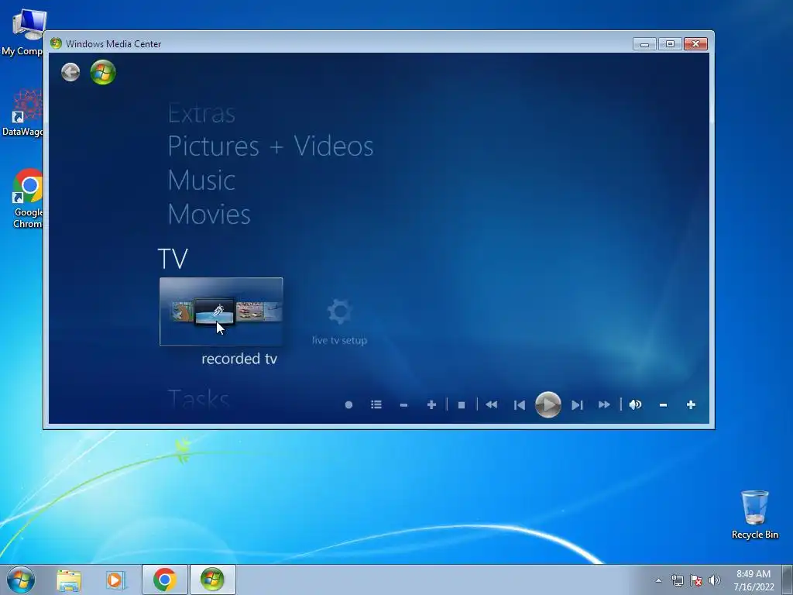Open the network tray icon
This screenshot has width=793, height=595.
pos(677,580)
